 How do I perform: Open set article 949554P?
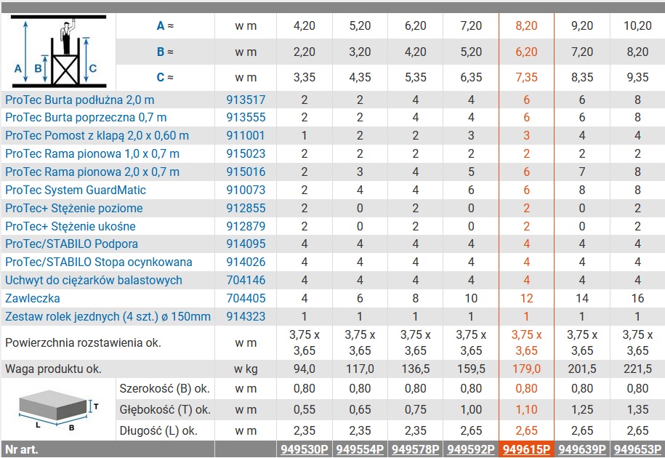[x=360, y=449]
